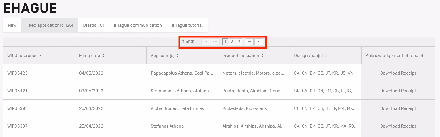Sort table by Filing date
This screenshot has width=440, height=137.
[x=103, y=56]
